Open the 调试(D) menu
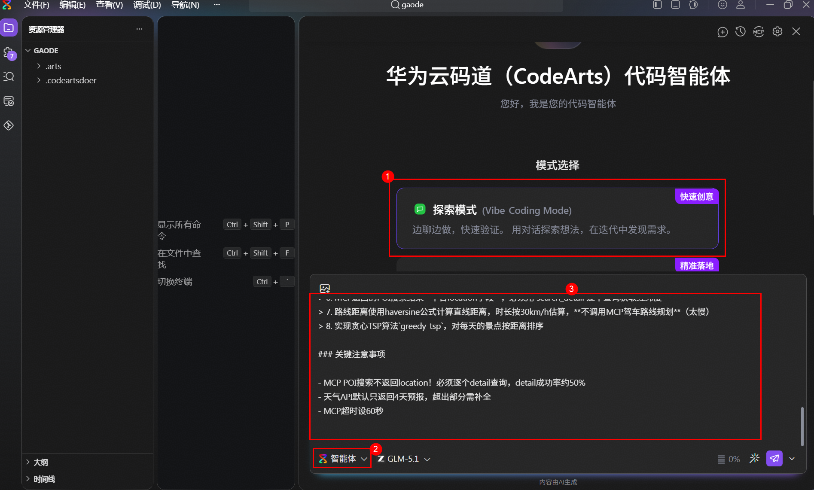This screenshot has height=490, width=814. tap(147, 5)
